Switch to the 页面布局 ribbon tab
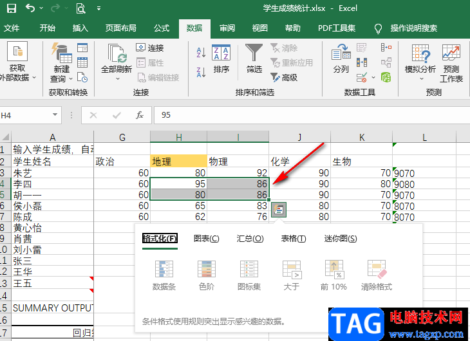 click(120, 28)
